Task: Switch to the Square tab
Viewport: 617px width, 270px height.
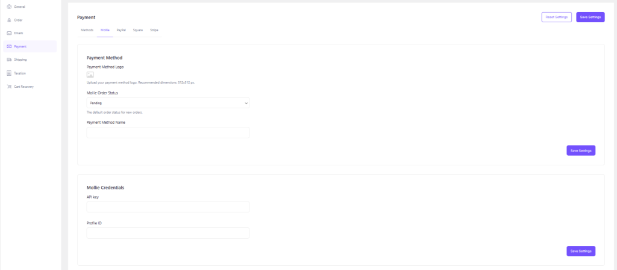Action: click(138, 30)
